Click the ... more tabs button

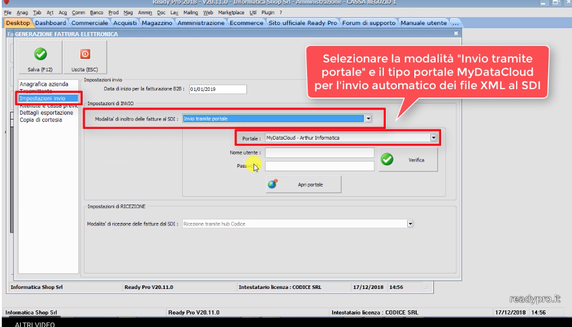(455, 23)
